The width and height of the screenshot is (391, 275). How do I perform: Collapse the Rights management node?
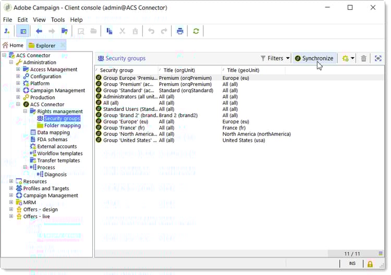(x=26, y=111)
